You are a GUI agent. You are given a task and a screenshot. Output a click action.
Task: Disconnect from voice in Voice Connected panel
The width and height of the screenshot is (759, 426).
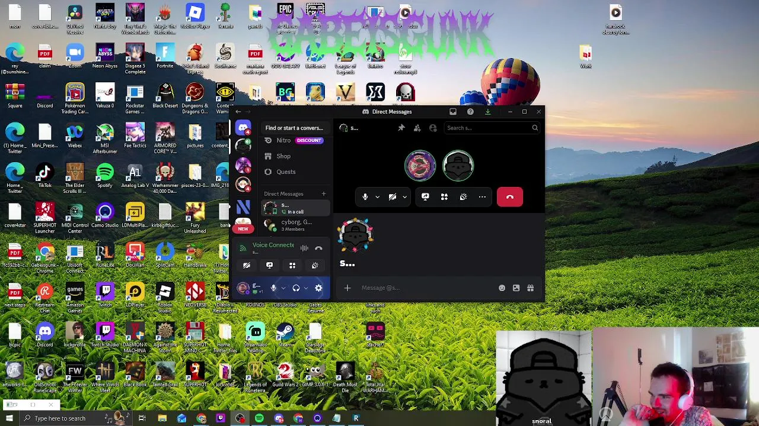pos(318,248)
